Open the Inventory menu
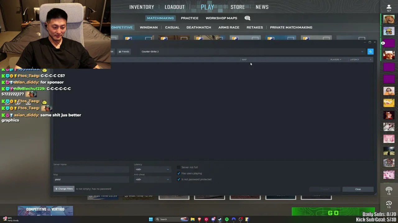This screenshot has height=223, width=398. [x=142, y=7]
